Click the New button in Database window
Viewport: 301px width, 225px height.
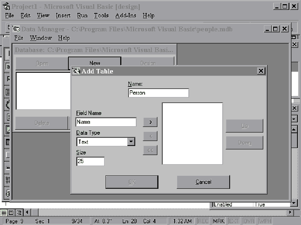coord(95,63)
